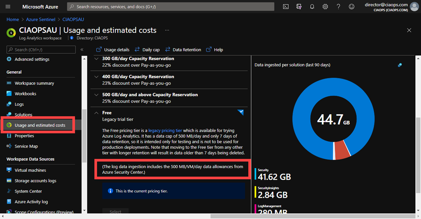Open the portal settings gear
The height and width of the screenshot is (219, 421).
tap(325, 7)
